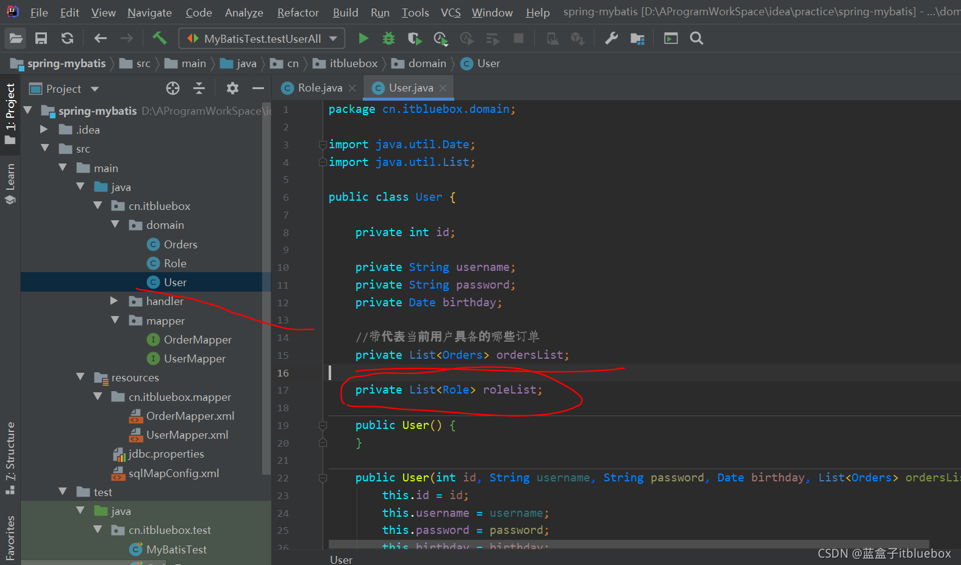Collapse the src folder arrow
Screen dimensions: 961x565
coord(45,148)
